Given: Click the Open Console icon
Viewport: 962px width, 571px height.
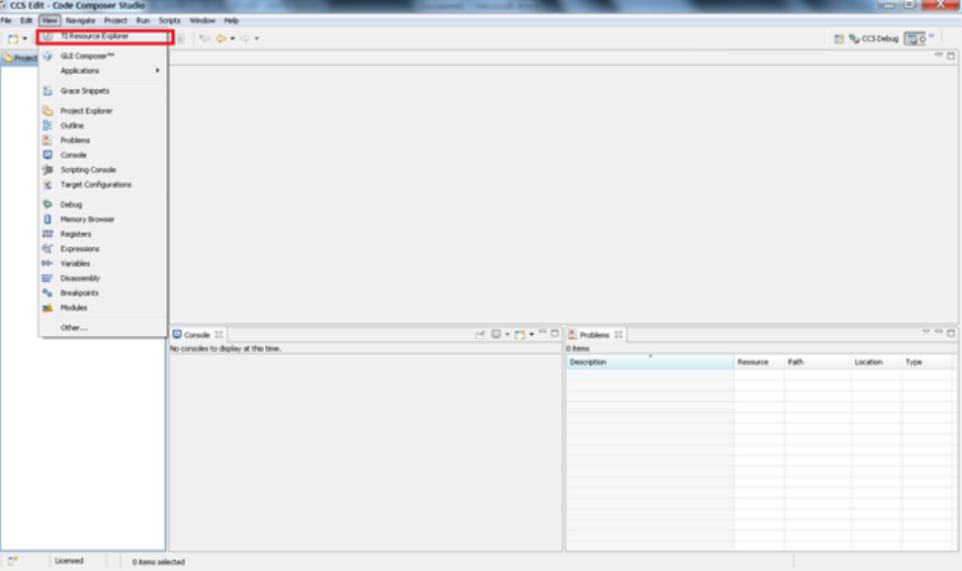Looking at the screenshot, I should [520, 334].
